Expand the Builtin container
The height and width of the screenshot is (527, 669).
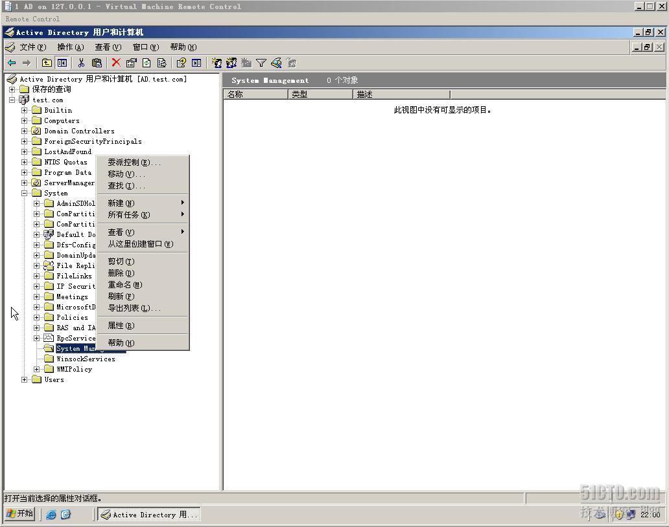[25, 110]
